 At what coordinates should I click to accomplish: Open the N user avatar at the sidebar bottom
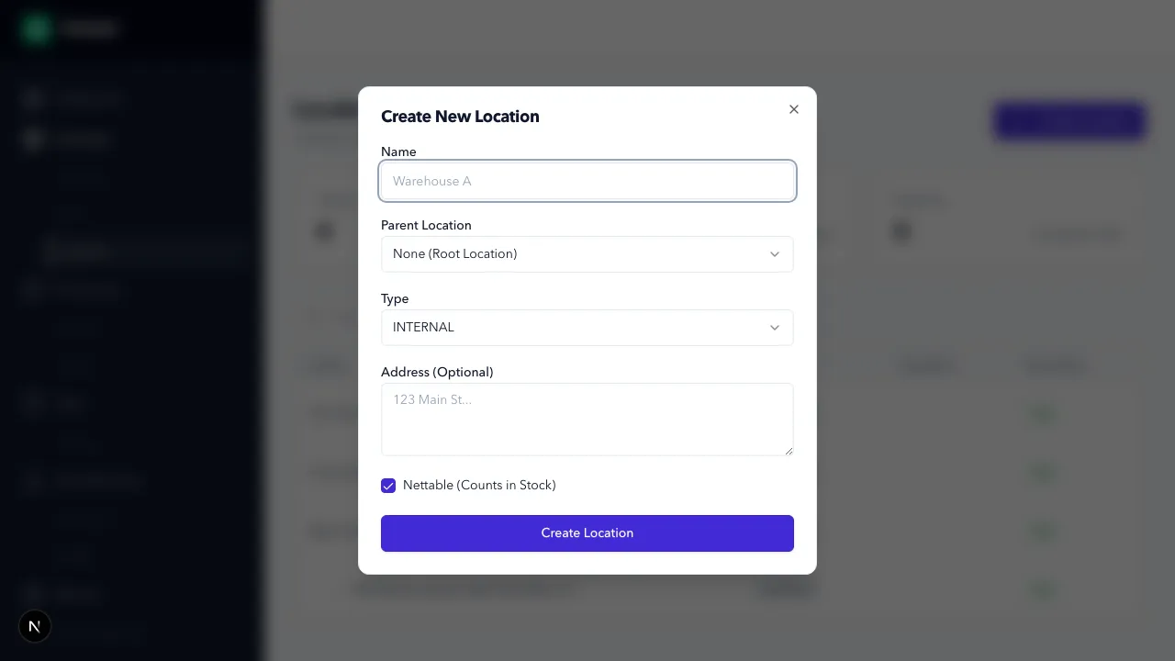pyautogui.click(x=34, y=626)
